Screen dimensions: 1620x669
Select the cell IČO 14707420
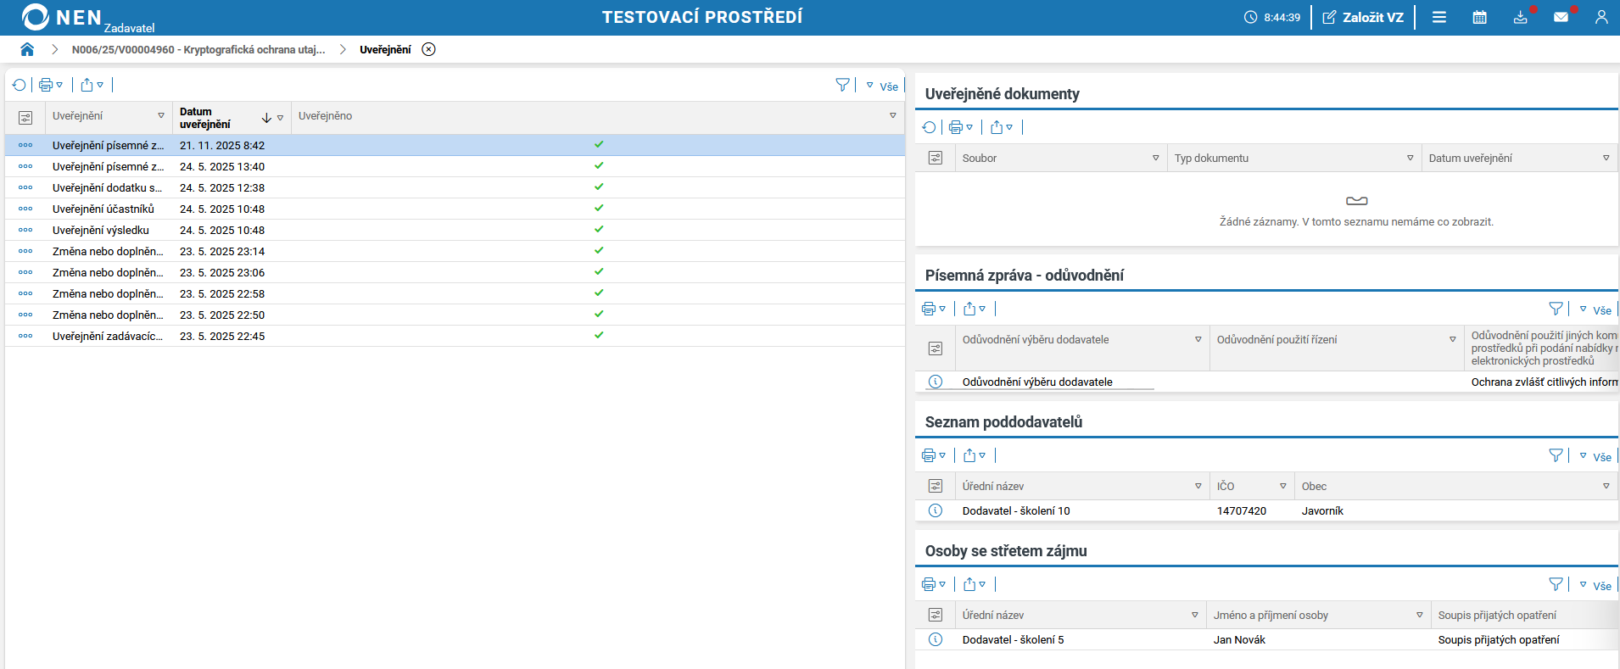tap(1242, 511)
